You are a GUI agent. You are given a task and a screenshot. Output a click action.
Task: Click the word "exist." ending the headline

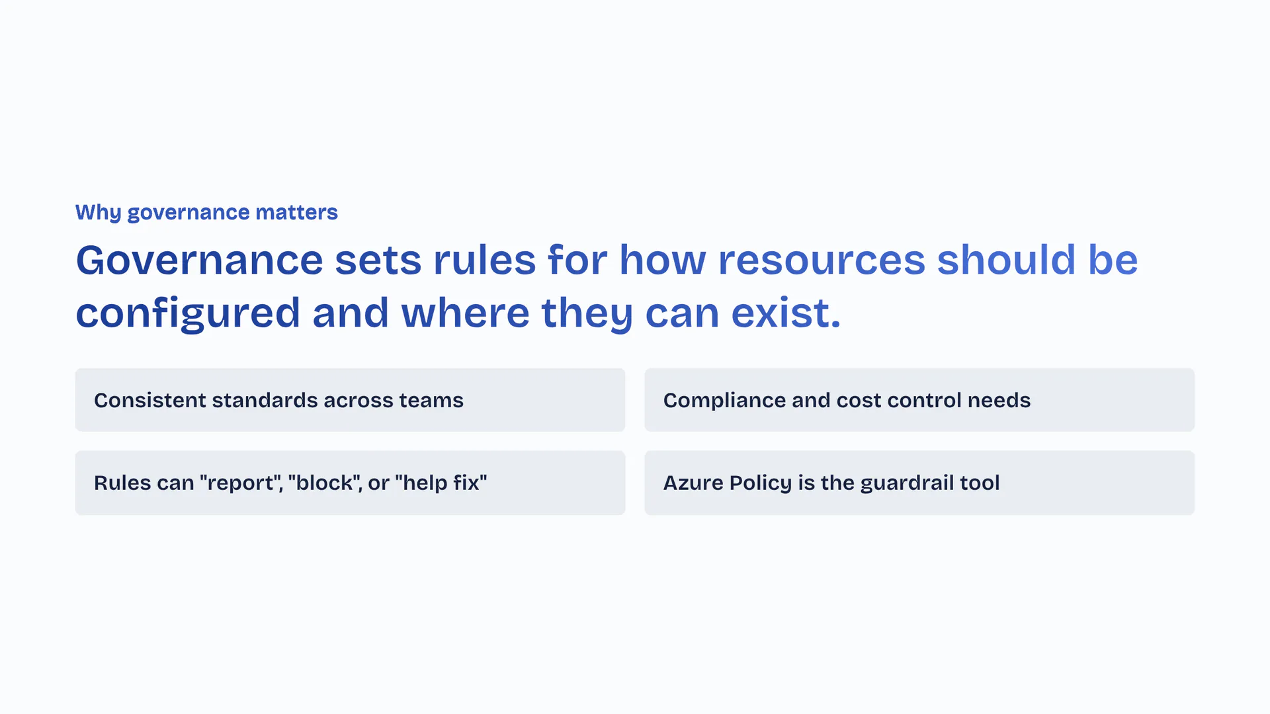click(x=786, y=313)
